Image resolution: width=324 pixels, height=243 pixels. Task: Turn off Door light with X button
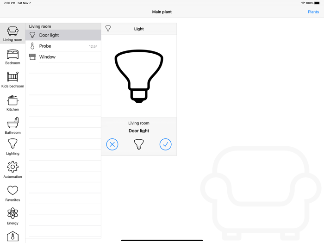click(x=112, y=144)
